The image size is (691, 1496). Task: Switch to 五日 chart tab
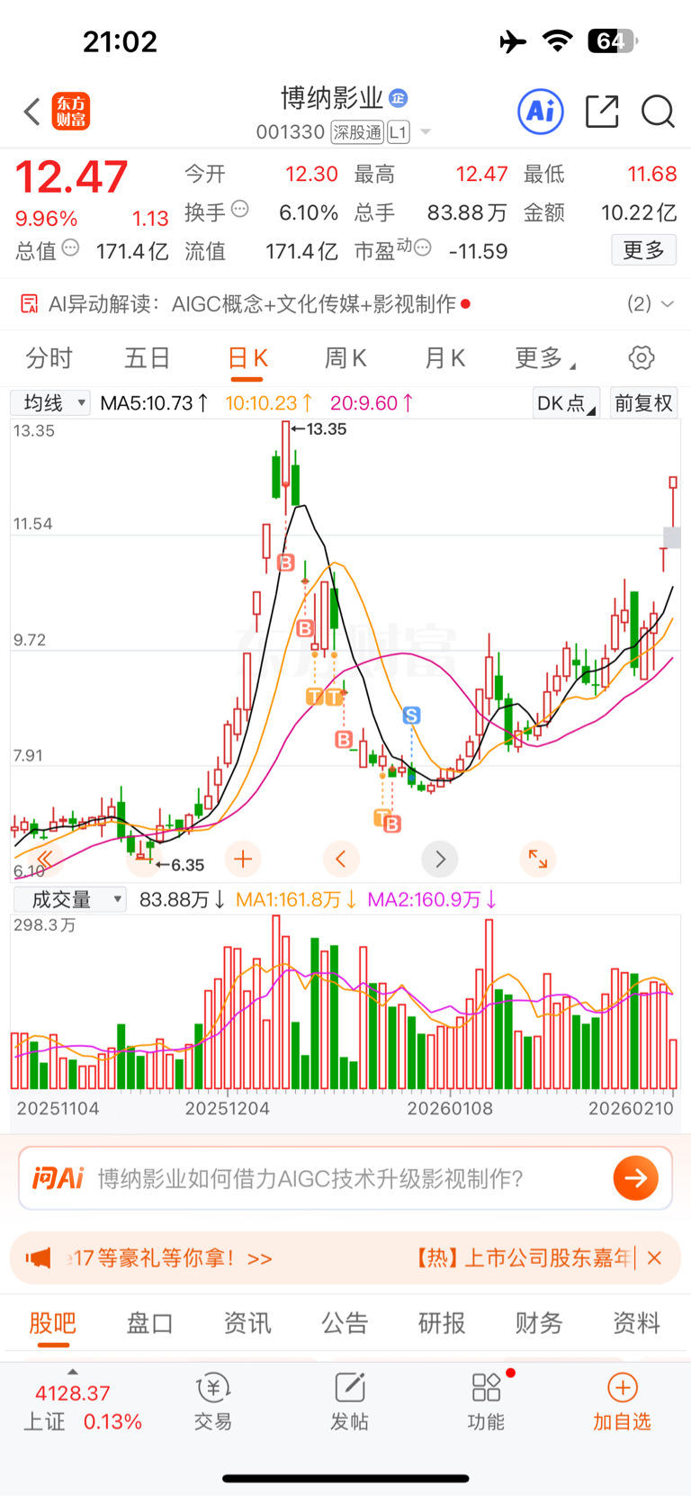pos(148,358)
